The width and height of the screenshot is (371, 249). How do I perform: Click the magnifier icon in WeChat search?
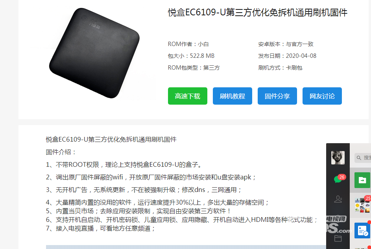click(359, 158)
